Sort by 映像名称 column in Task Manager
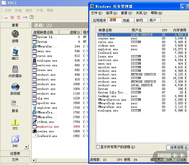The image size is (189, 165). [x=113, y=30]
